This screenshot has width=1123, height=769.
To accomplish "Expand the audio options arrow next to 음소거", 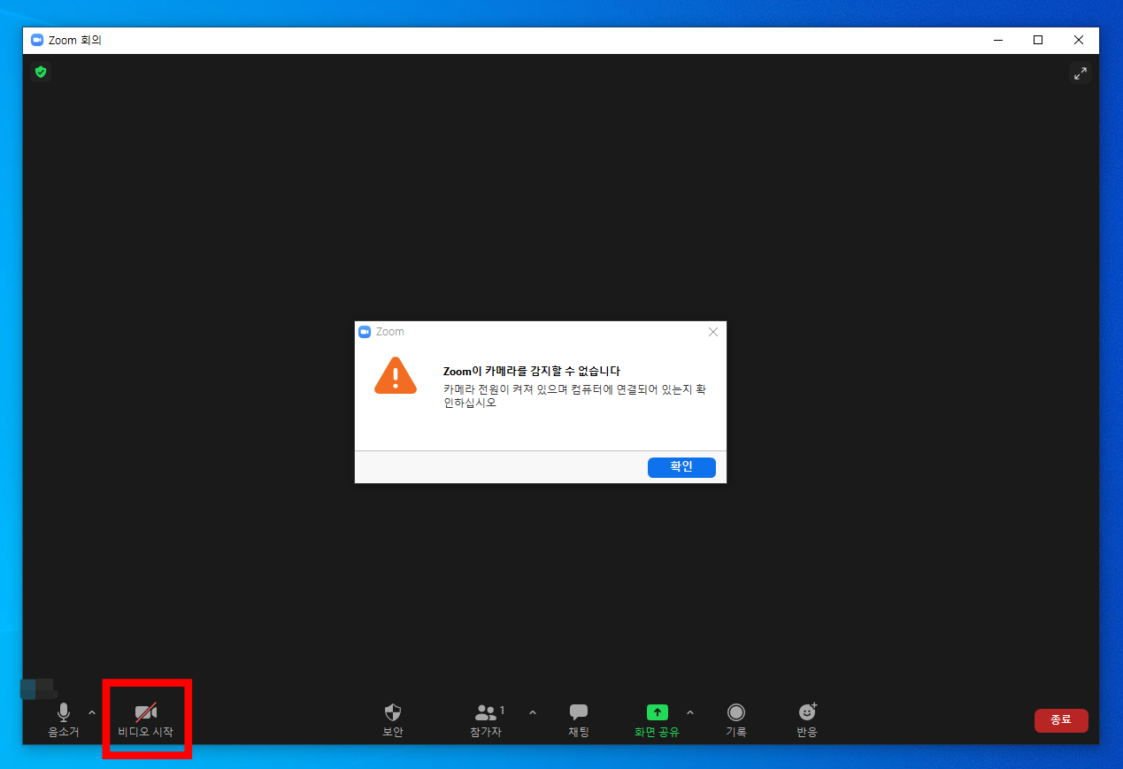I will click(x=92, y=711).
